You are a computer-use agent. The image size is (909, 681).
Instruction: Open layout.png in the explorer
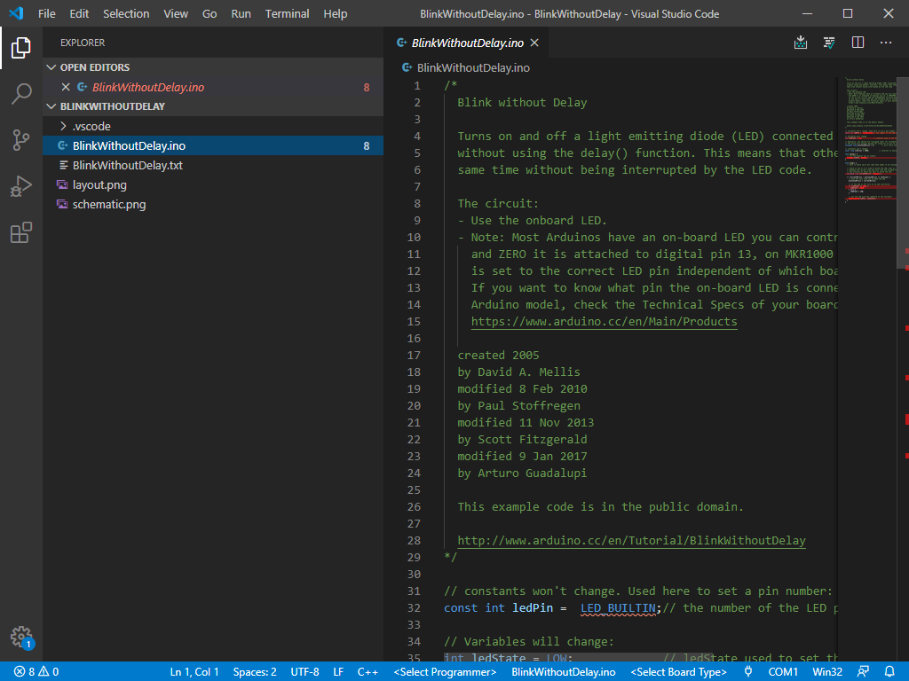coord(213,184)
